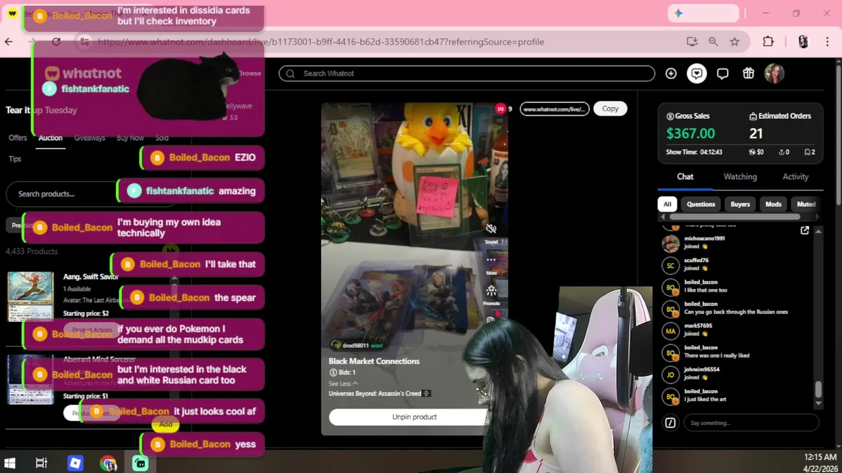Filter chat by Muted
Image resolution: width=842 pixels, height=473 pixels.
pyautogui.click(x=806, y=204)
